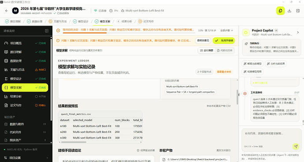Click the Sequence Pair + SA scheme tag
This screenshot has width=304, height=162.
pos(190,92)
